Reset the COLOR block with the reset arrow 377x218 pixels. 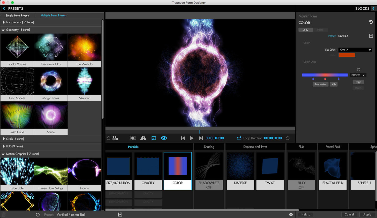[x=371, y=22]
